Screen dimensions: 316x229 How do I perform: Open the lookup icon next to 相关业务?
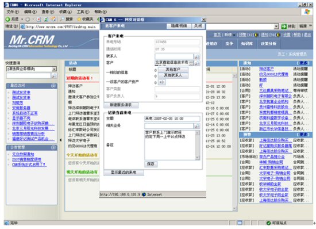click(x=196, y=126)
